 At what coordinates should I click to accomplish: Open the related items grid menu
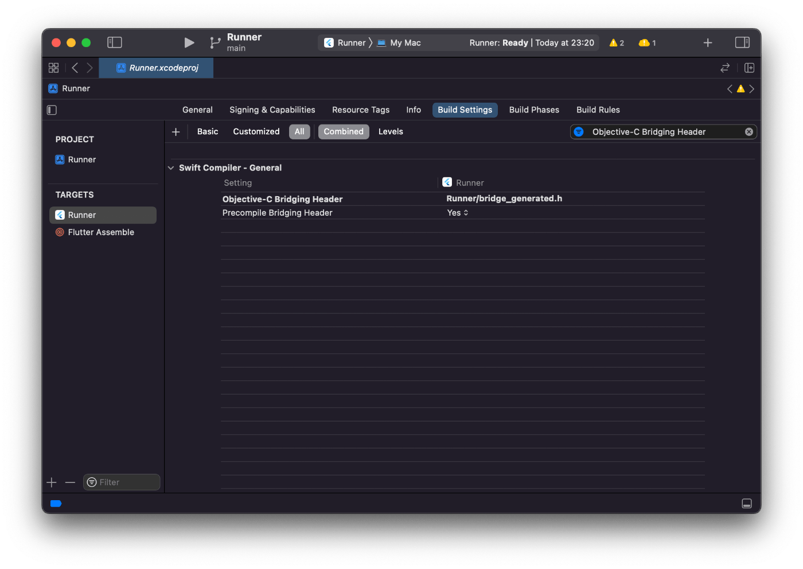point(54,68)
